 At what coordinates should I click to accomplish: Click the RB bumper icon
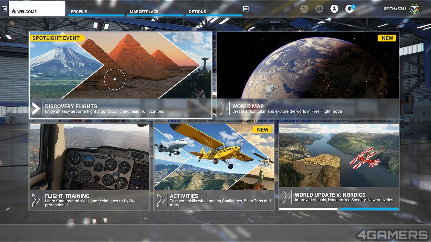tap(246, 9)
